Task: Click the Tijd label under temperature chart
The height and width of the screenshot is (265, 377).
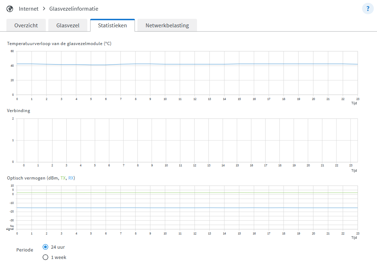Action: 354,103
